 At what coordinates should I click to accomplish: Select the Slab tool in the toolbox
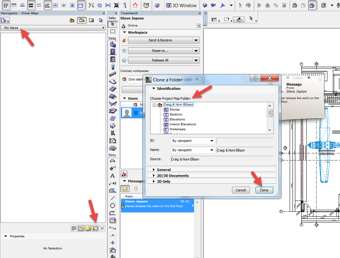(113, 82)
